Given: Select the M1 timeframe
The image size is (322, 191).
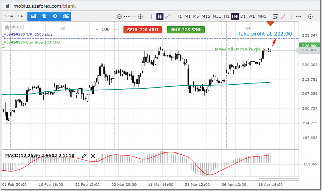Looking at the screenshot, I should point(188,16).
